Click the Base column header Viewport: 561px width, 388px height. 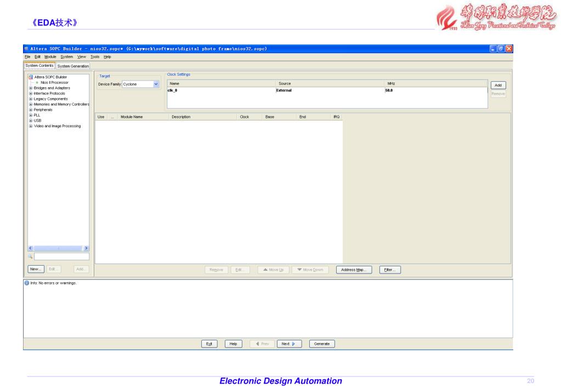279,117
